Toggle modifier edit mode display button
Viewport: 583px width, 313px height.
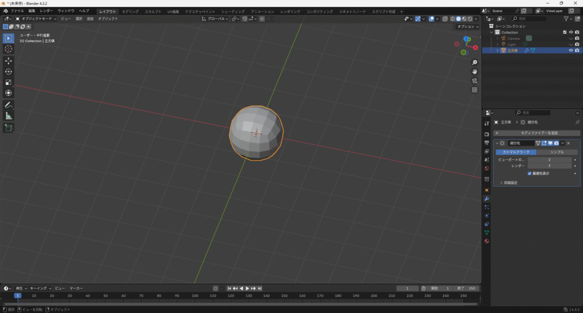(544, 143)
